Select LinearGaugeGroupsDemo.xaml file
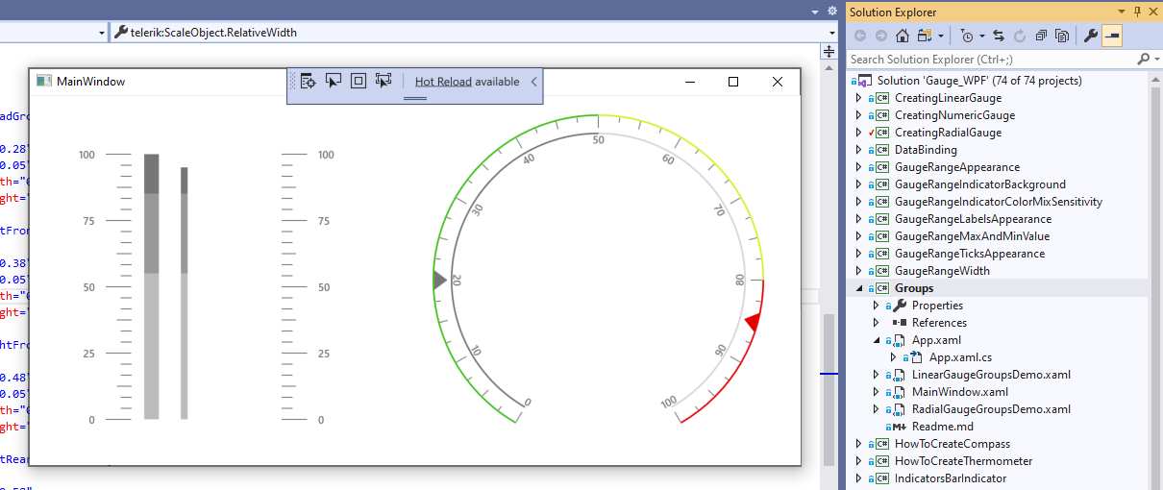Viewport: 1163px width, 490px height. (991, 375)
